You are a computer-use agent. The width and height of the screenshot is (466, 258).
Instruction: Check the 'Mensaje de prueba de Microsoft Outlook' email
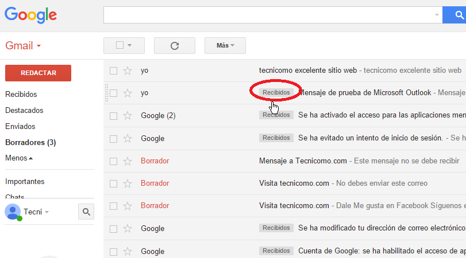tap(113, 93)
